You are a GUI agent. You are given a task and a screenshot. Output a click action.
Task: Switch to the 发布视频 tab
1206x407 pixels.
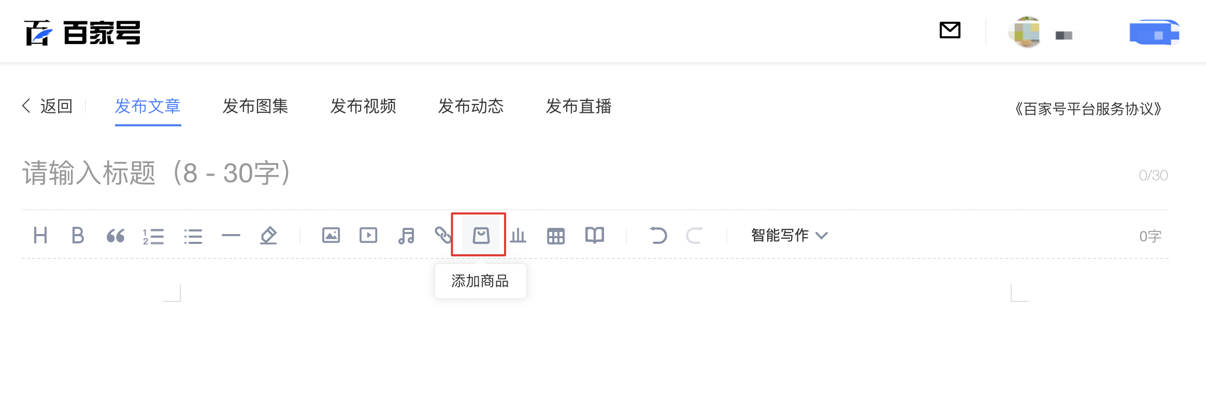click(363, 106)
